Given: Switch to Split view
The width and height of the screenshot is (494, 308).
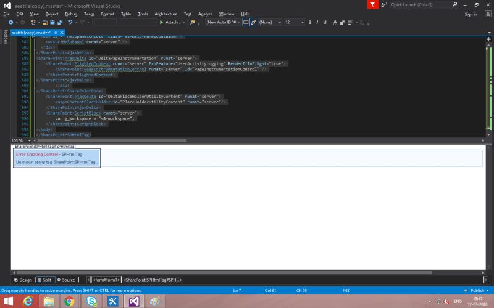Looking at the screenshot, I should (x=44, y=280).
